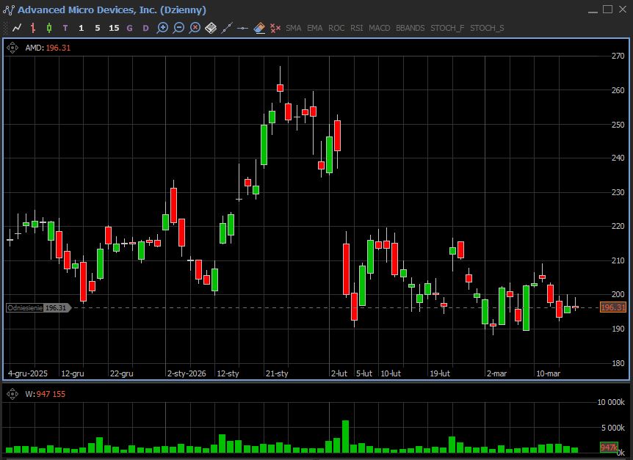Screen dimensions: 633x460
Task: Set the 15-minute interval
Action: coord(114,28)
